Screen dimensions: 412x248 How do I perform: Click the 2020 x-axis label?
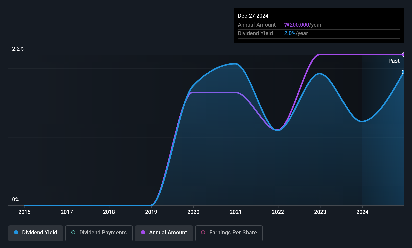tap(193, 212)
